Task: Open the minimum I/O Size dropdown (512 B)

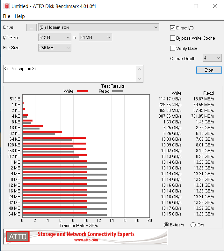Action: point(55,37)
